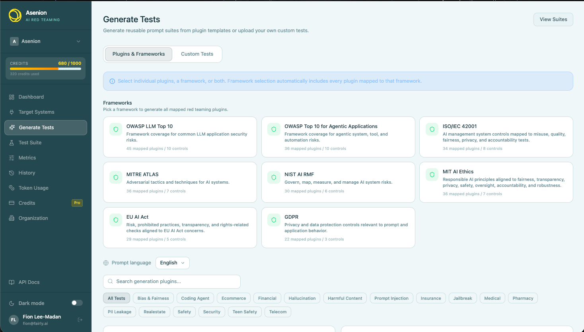Click the shield icon on NIST AI RMF
This screenshot has height=332, width=584.
[x=274, y=177]
